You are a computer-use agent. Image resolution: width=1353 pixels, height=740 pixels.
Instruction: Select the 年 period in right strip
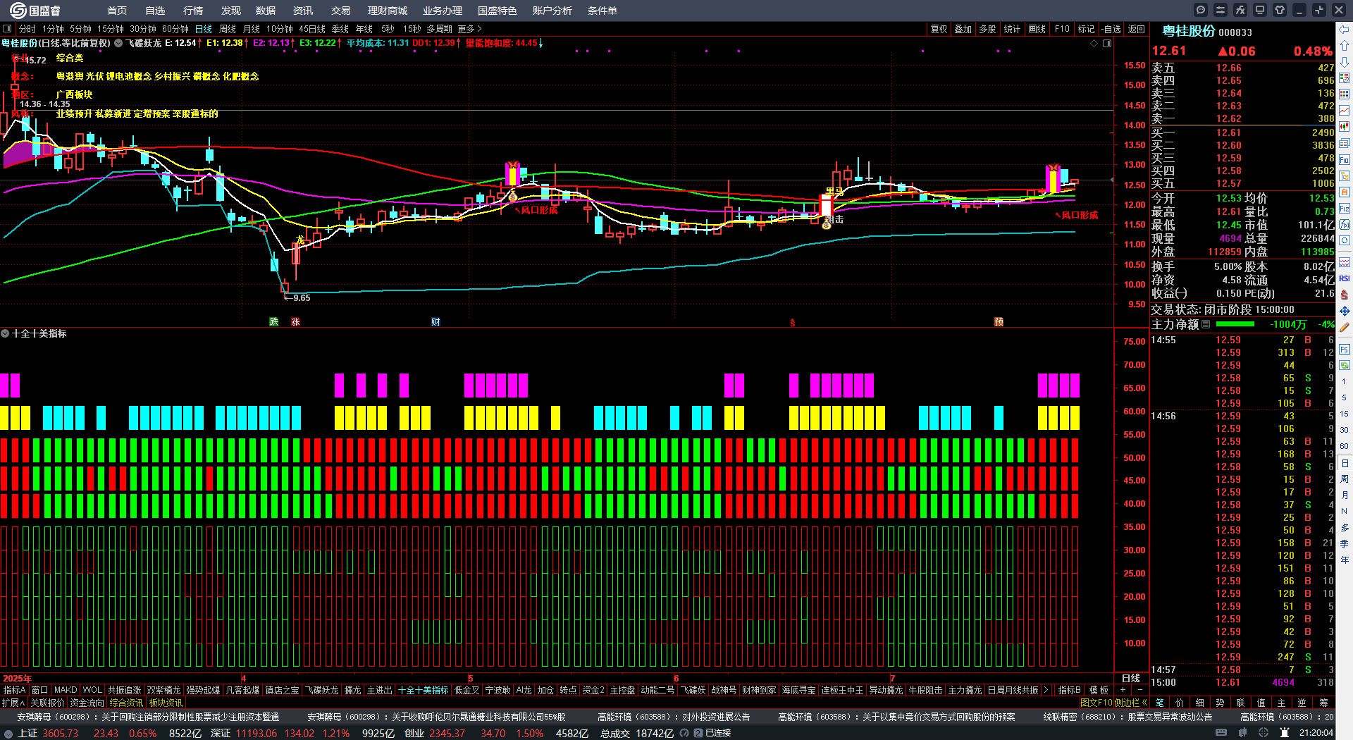[x=1345, y=560]
